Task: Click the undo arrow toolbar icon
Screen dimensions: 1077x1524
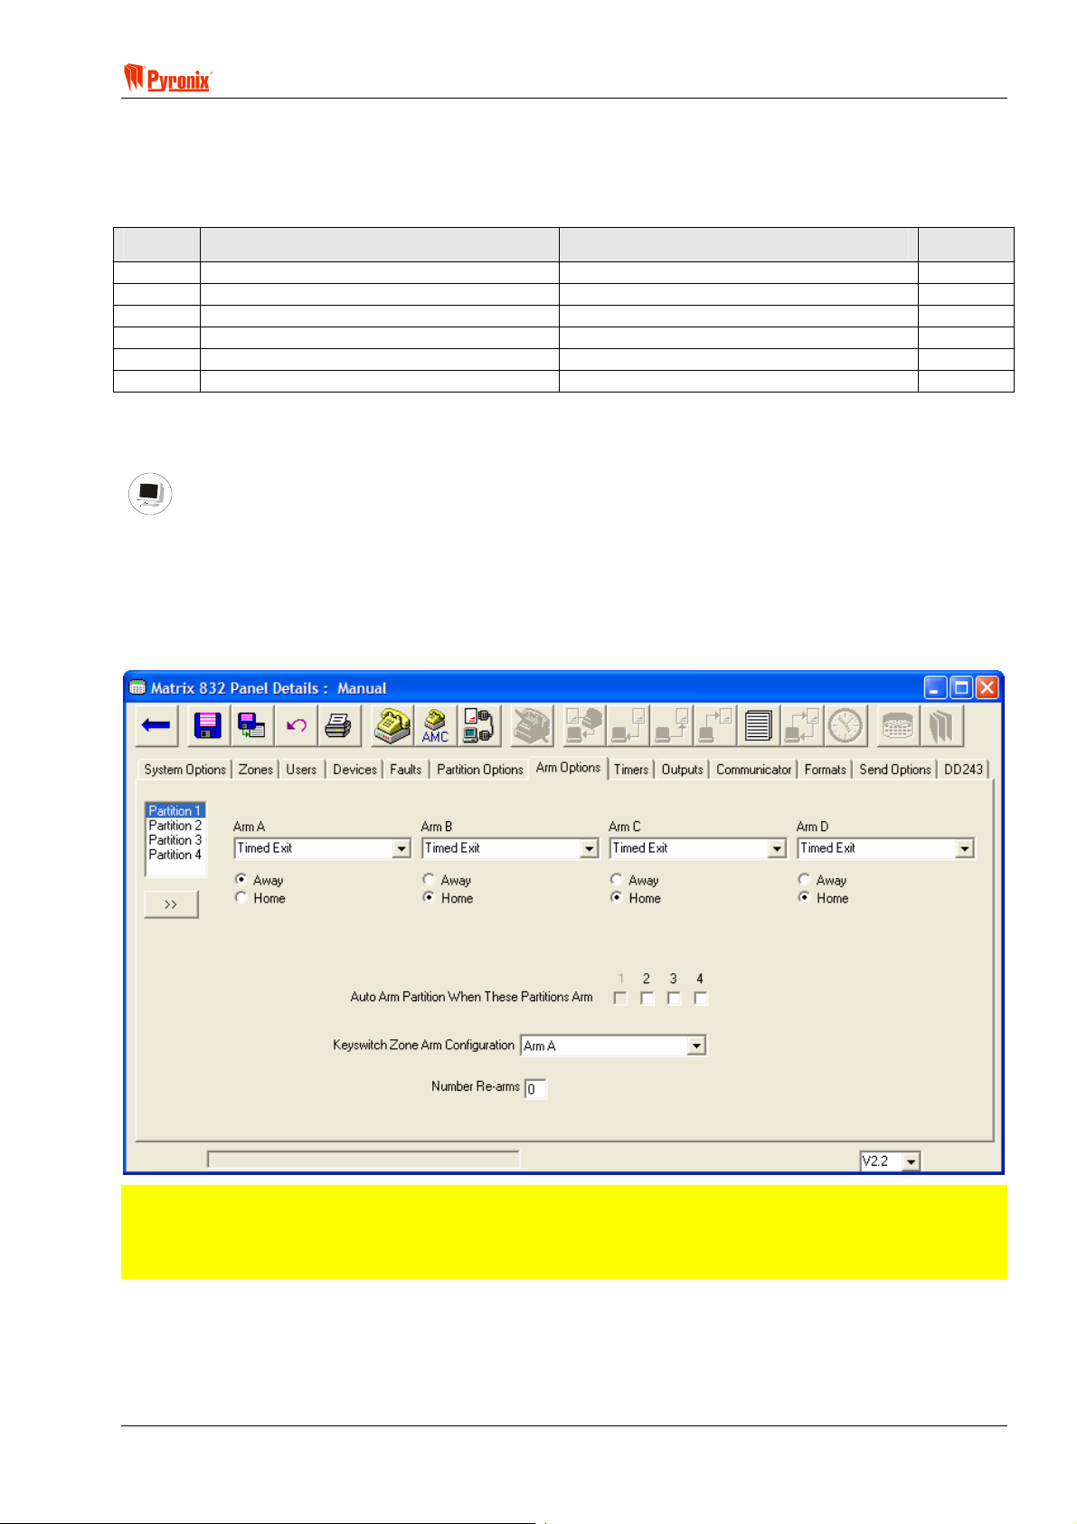Action: point(296,725)
